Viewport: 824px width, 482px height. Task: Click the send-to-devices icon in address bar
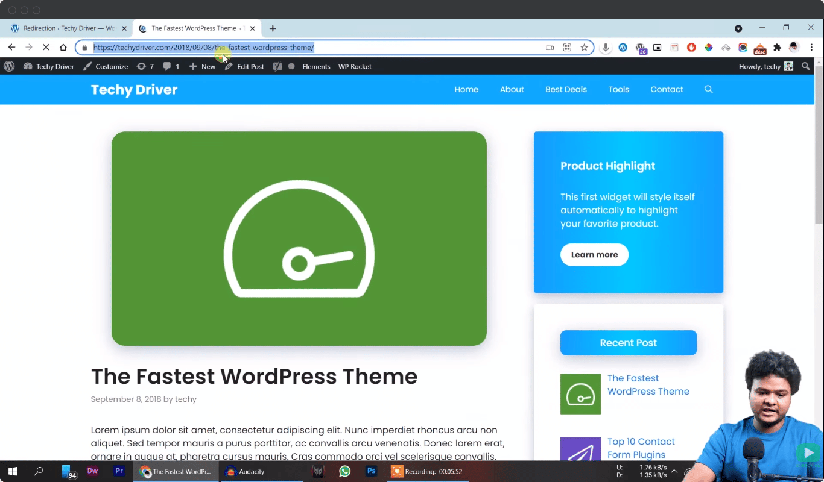pyautogui.click(x=550, y=48)
